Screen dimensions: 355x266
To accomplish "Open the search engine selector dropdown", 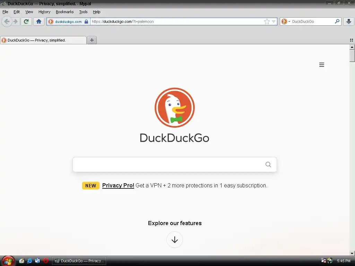I will point(286,21).
